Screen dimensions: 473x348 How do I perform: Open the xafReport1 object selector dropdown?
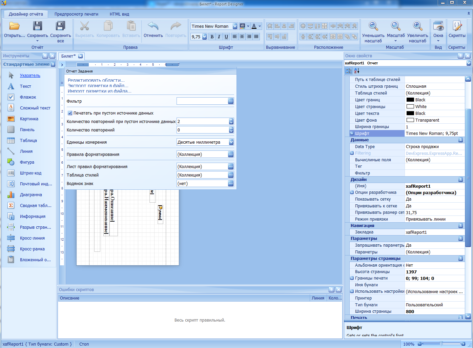point(469,63)
